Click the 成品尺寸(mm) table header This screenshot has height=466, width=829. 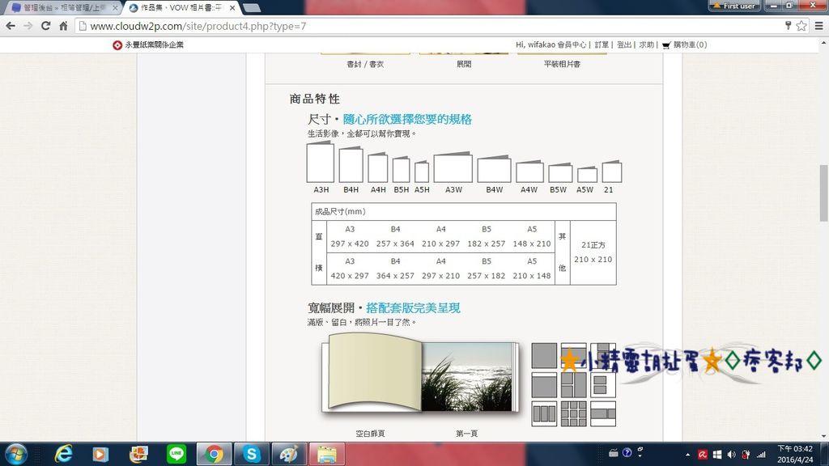[x=341, y=212]
